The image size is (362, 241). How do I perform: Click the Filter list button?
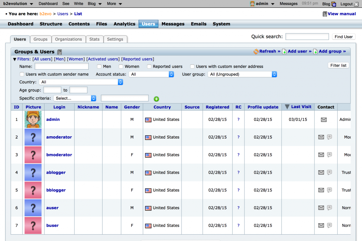338,66
